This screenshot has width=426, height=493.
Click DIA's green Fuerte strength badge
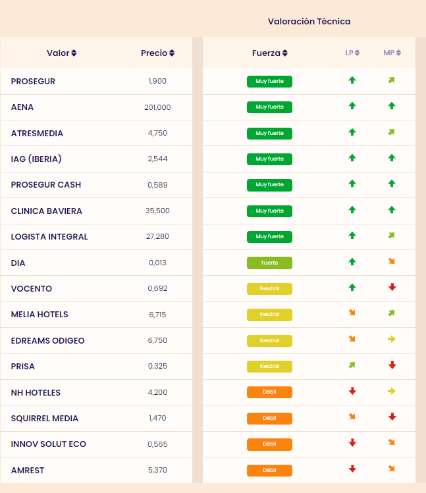click(x=269, y=263)
